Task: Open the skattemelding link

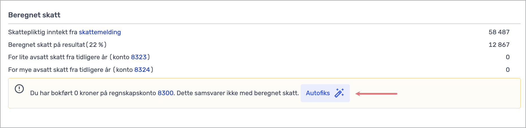Action: click(100, 32)
